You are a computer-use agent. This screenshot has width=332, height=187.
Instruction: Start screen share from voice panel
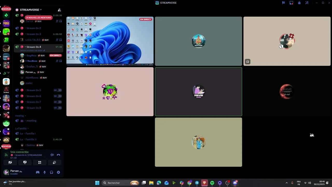click(25, 162)
